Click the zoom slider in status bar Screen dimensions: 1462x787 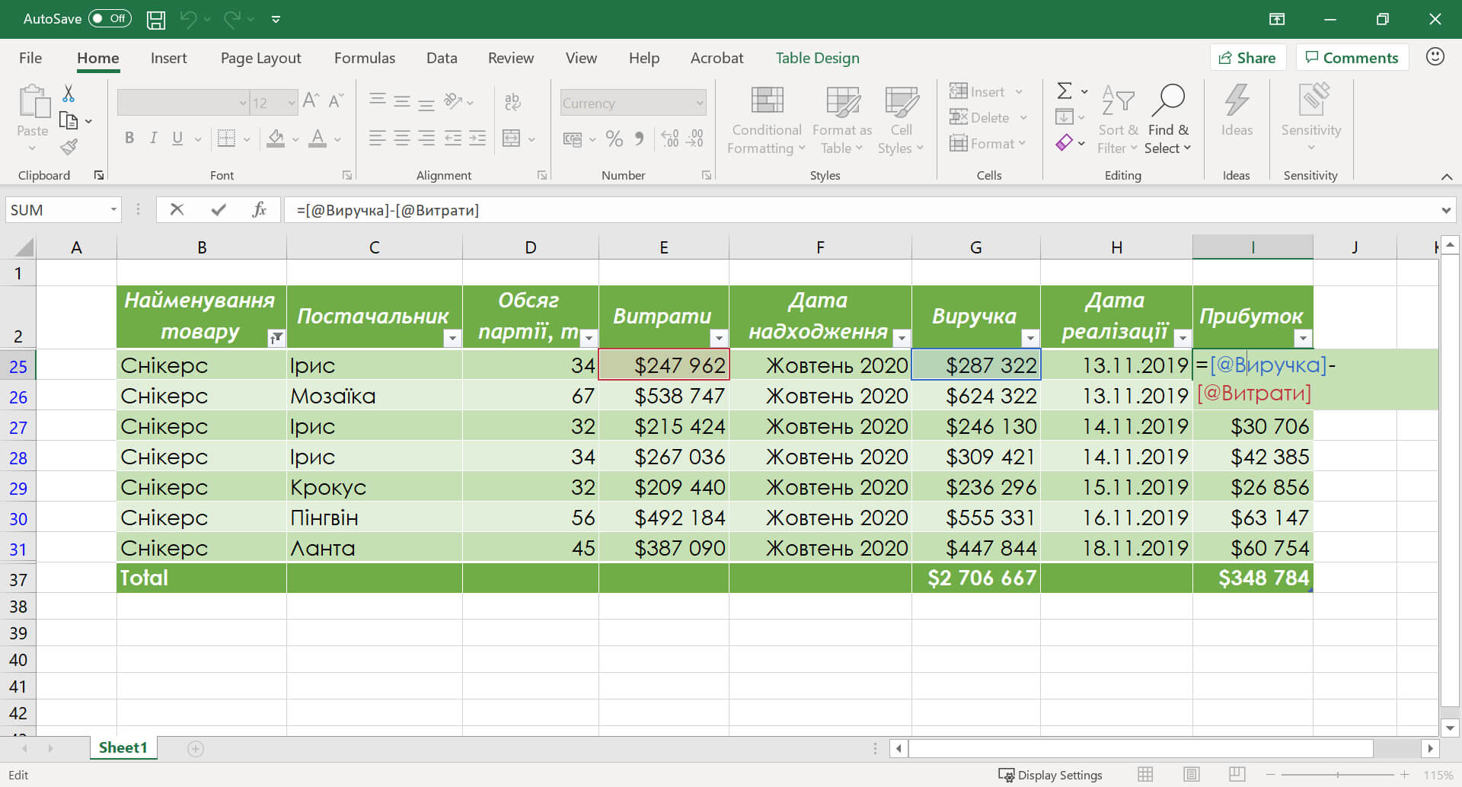tap(1337, 775)
